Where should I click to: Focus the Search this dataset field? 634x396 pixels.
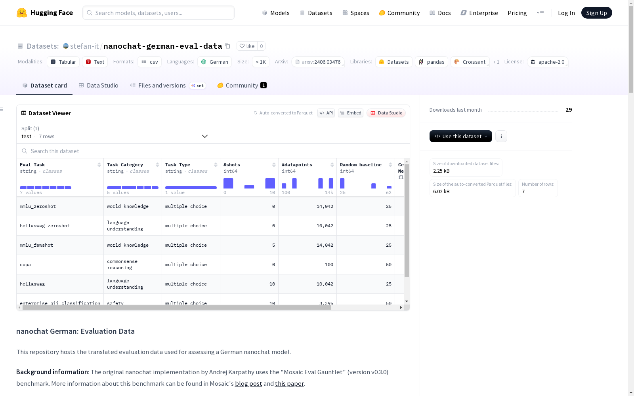(x=213, y=151)
